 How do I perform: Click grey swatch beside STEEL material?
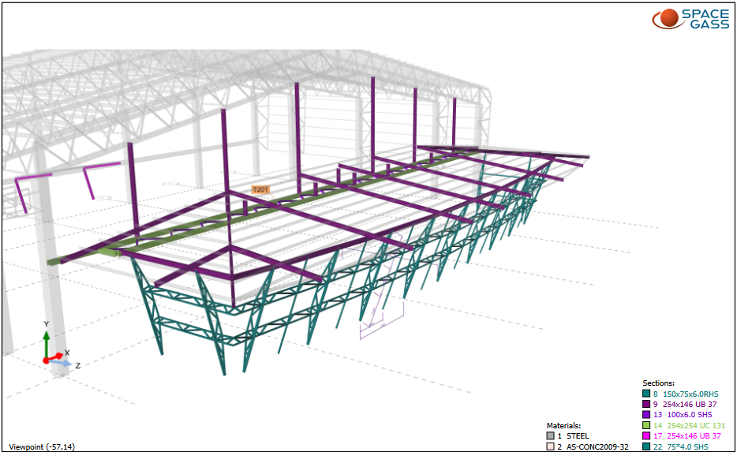click(x=551, y=435)
